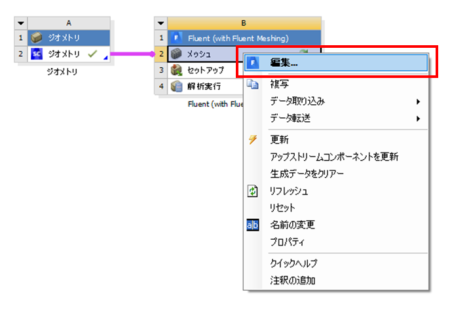Select 編集... in the context menu
Screen dimensions: 469x321
coord(336,63)
